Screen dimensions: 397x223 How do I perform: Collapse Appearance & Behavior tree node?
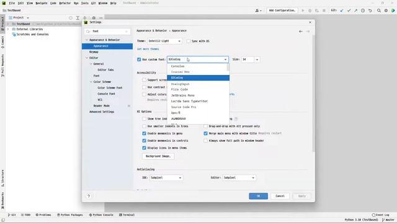[x=87, y=40]
